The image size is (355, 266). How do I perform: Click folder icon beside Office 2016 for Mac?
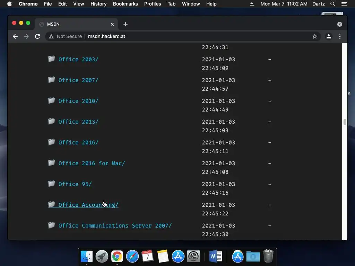pyautogui.click(x=51, y=163)
